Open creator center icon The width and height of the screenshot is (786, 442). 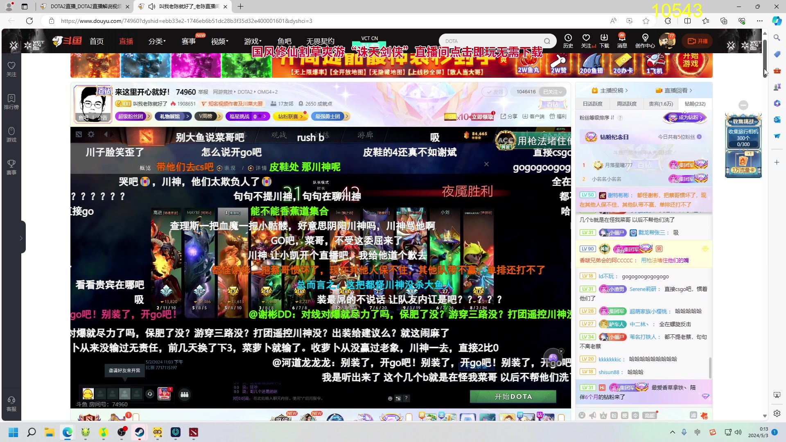(x=645, y=38)
